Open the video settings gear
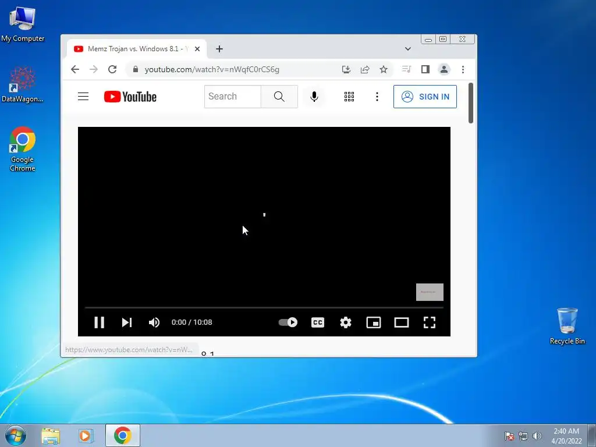The width and height of the screenshot is (596, 447). pos(346,322)
